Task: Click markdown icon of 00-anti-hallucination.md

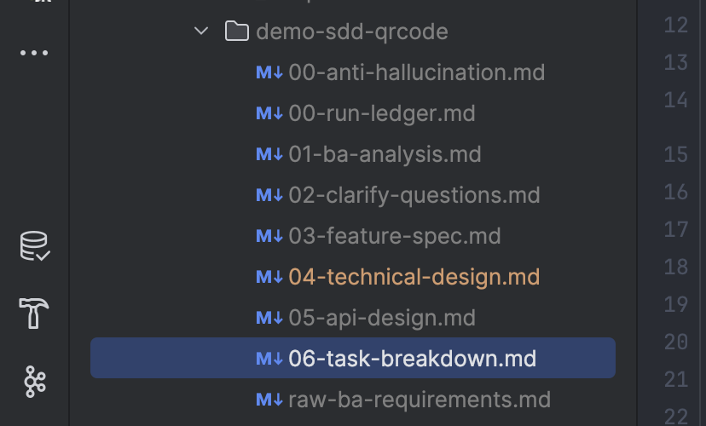Action: click(x=269, y=72)
